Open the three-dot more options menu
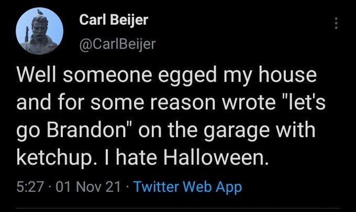Screen dimensions: 356x212 tap(337, 23)
